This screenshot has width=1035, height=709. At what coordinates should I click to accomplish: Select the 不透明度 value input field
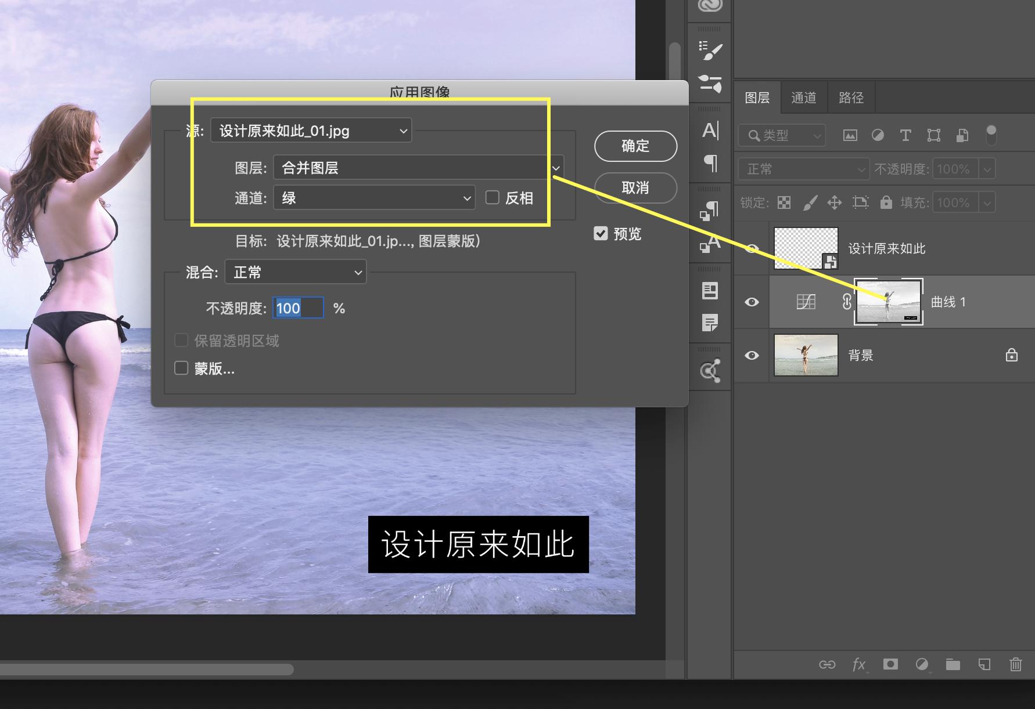click(297, 308)
